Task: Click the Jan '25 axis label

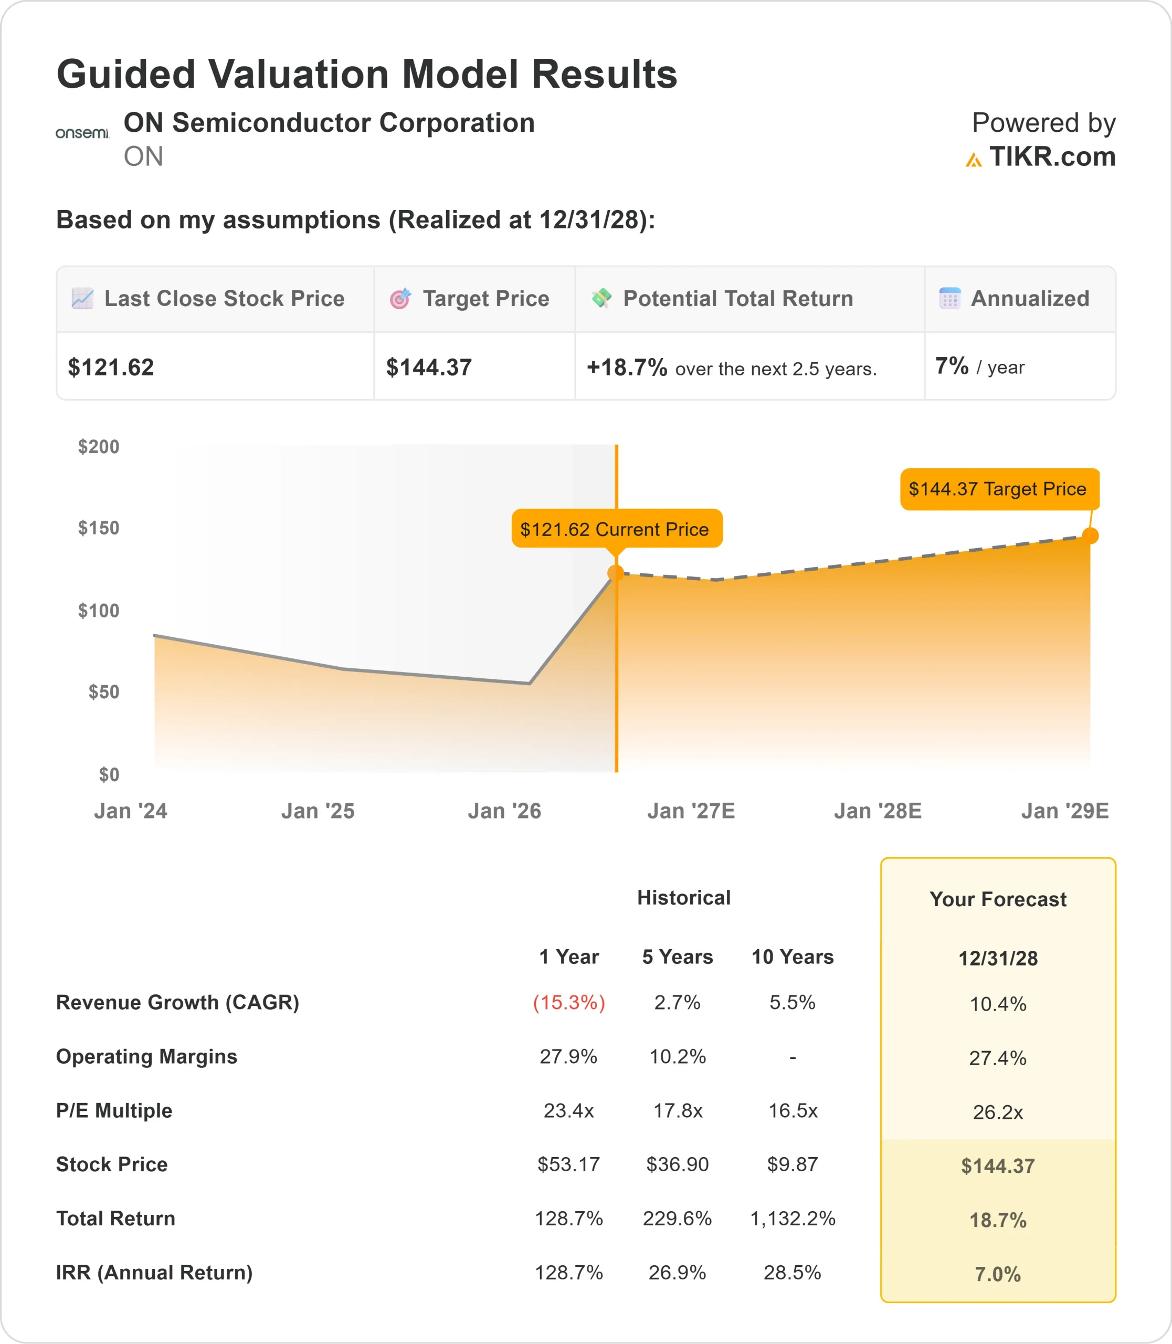Action: 318,811
